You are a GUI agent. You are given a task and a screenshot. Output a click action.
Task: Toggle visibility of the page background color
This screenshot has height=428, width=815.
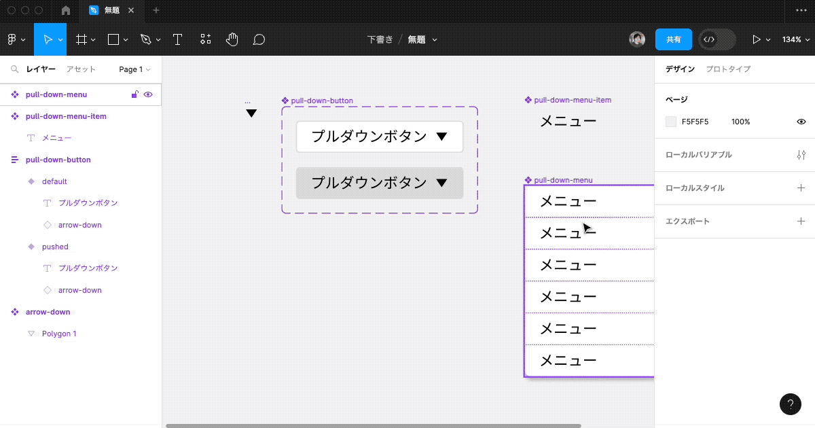pyautogui.click(x=801, y=122)
